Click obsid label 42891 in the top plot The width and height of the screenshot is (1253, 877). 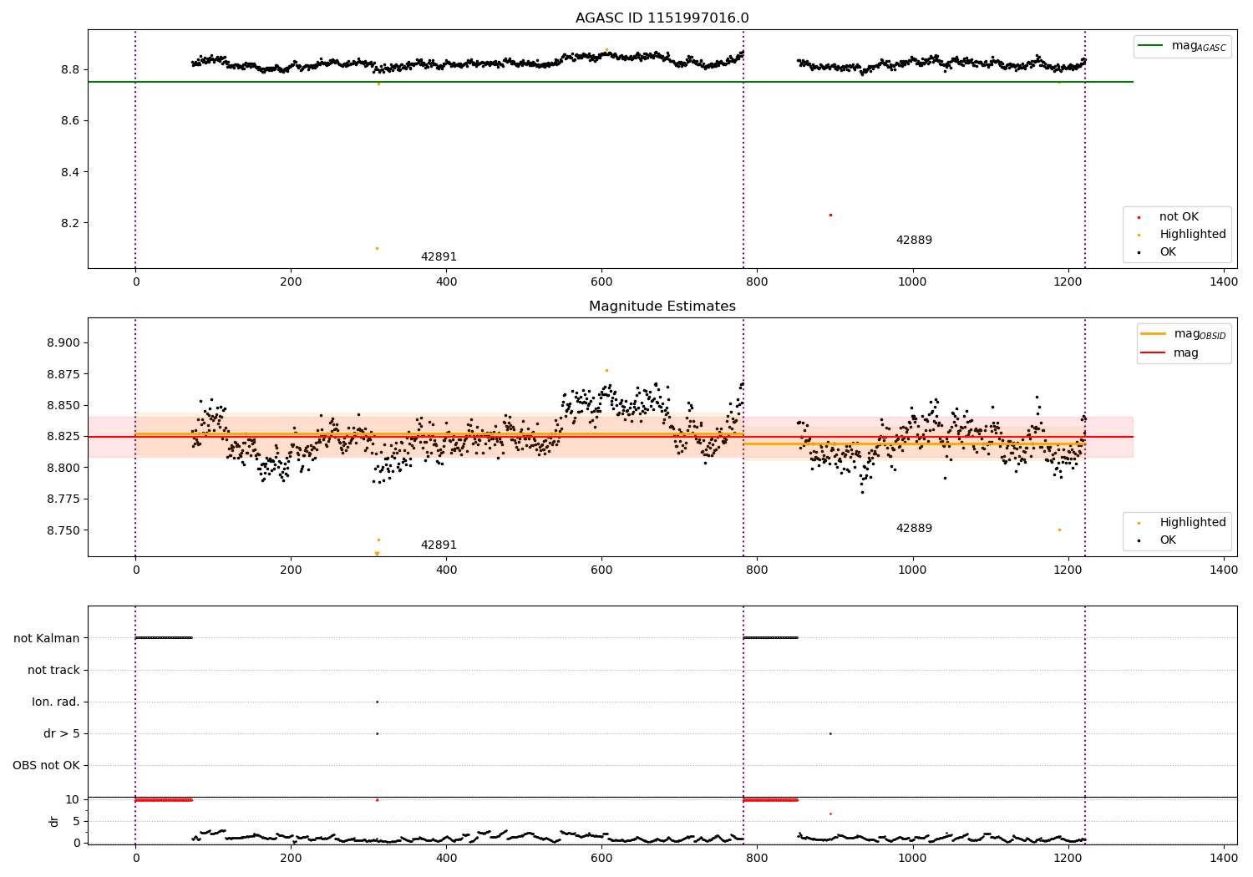point(439,257)
